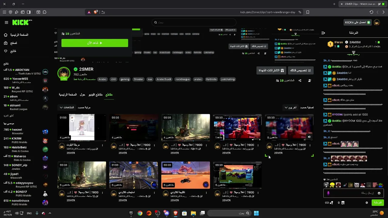Click the Windows Start button
The width and height of the screenshot is (388, 218).
[256, 213]
